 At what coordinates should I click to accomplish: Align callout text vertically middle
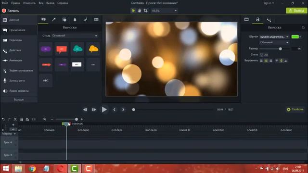coord(281,61)
